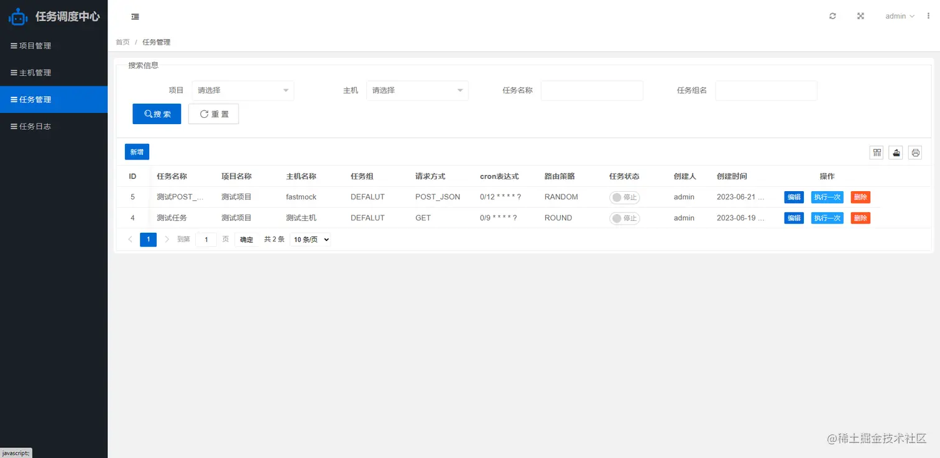Click the 请求方式 column header
The height and width of the screenshot is (458, 940).
pos(430,176)
